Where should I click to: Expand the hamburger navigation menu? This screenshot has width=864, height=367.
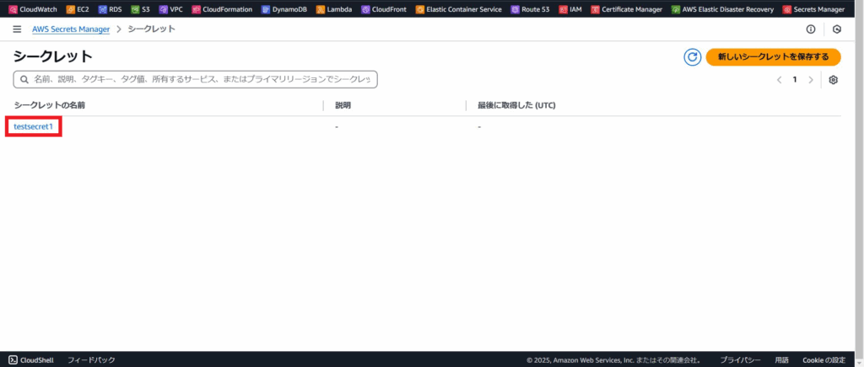[17, 29]
